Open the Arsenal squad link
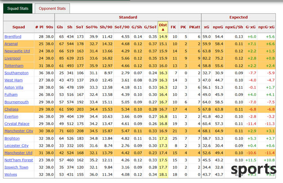 (11, 44)
